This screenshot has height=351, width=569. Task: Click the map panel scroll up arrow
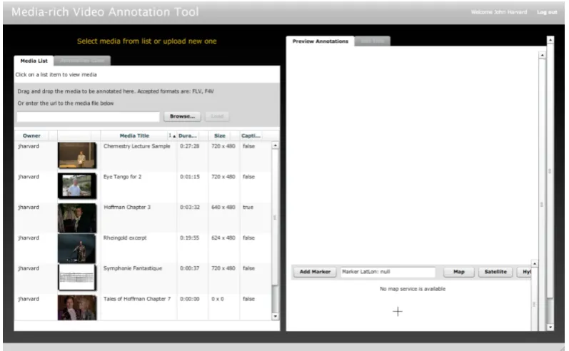[x=535, y=264]
